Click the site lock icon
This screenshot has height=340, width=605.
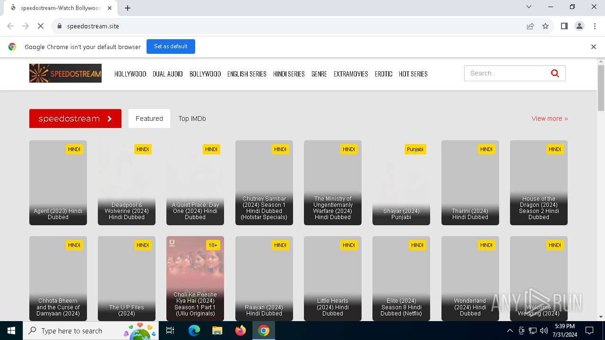click(59, 26)
